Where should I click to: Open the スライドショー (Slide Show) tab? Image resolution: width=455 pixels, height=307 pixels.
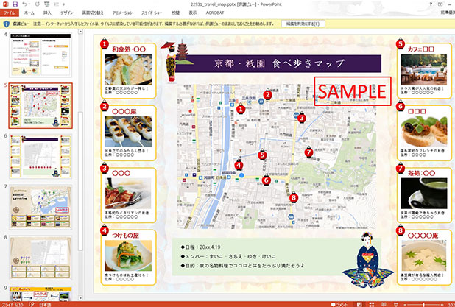click(152, 13)
